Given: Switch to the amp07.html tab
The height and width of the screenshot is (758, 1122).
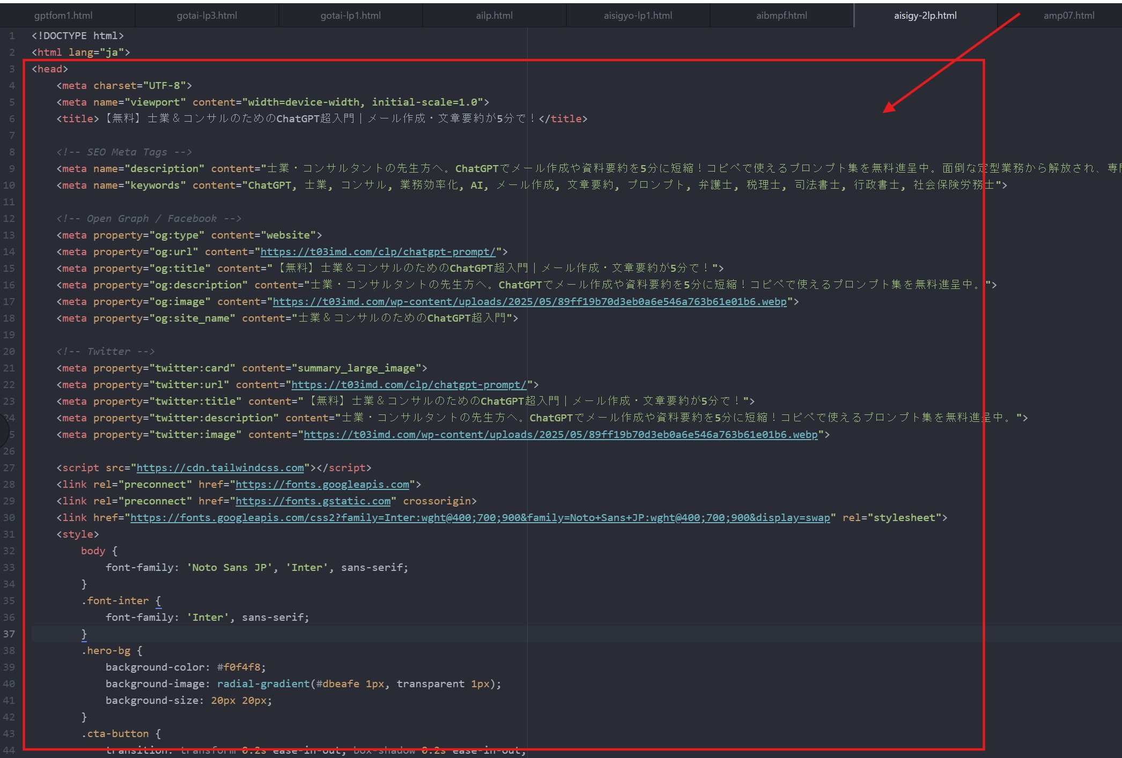Looking at the screenshot, I should pos(1069,16).
